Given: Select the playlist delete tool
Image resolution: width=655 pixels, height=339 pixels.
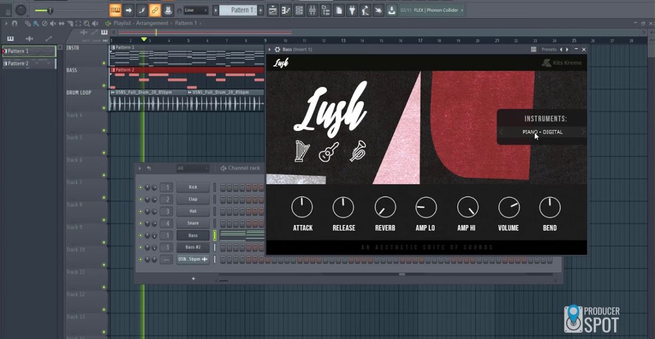Looking at the screenshot, I should (x=45, y=23).
